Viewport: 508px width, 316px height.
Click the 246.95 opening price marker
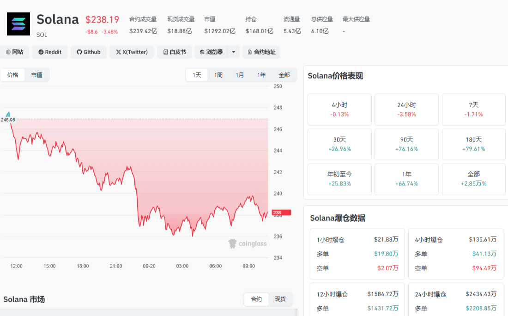tap(8, 120)
